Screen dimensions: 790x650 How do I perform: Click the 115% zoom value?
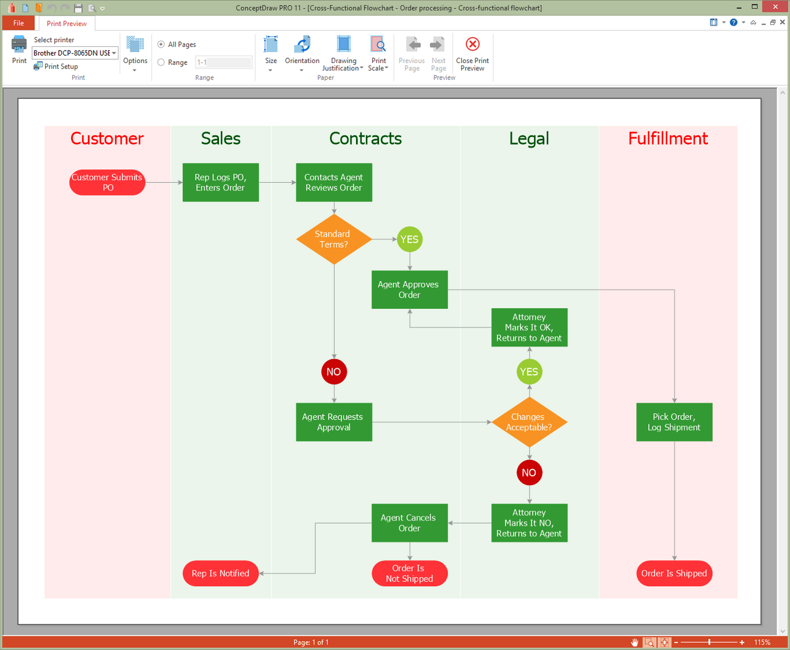pos(762,643)
